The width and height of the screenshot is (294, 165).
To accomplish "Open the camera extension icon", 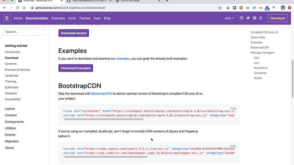I will 248,8.
